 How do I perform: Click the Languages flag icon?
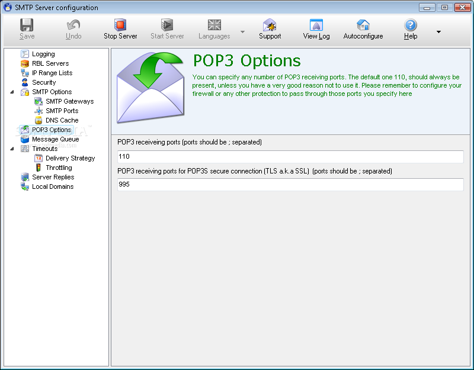click(214, 25)
